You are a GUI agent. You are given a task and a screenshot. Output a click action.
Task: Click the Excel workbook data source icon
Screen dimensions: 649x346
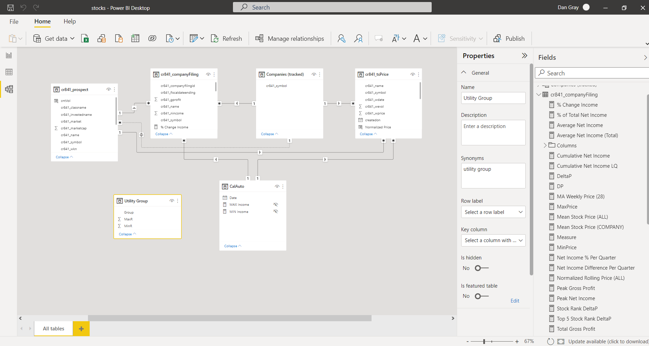coord(85,39)
